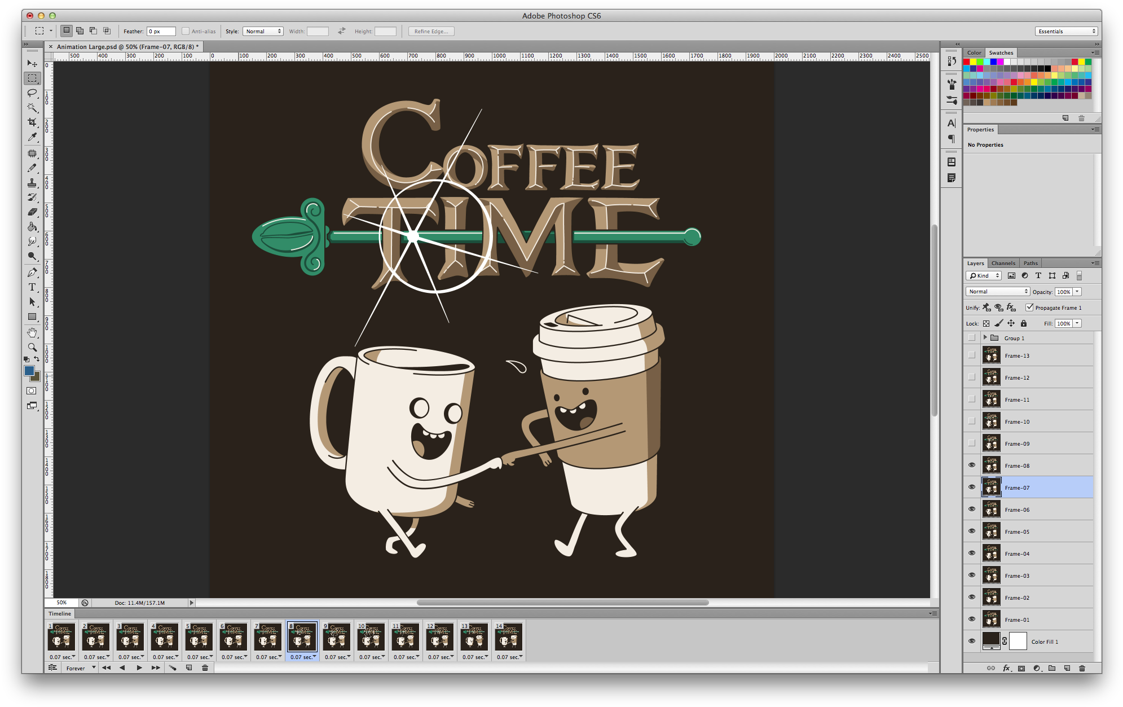Select the Hand tool
This screenshot has width=1123, height=707.
pyautogui.click(x=32, y=332)
